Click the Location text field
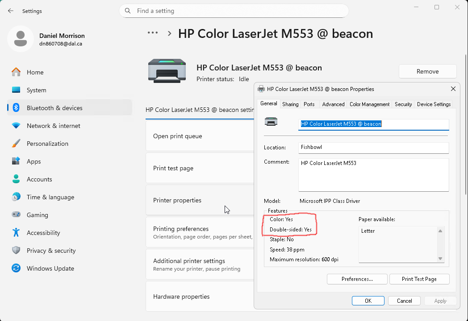Image resolution: width=468 pixels, height=321 pixels. tap(373, 148)
